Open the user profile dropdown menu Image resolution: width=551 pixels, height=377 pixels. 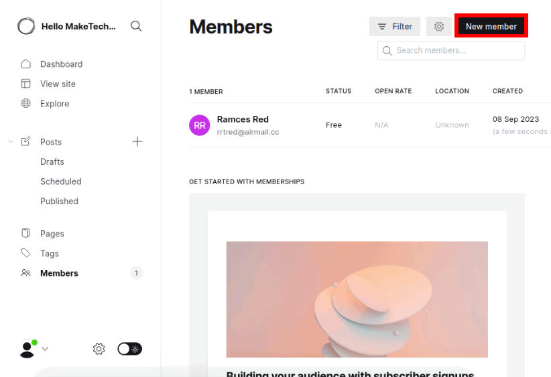point(34,349)
